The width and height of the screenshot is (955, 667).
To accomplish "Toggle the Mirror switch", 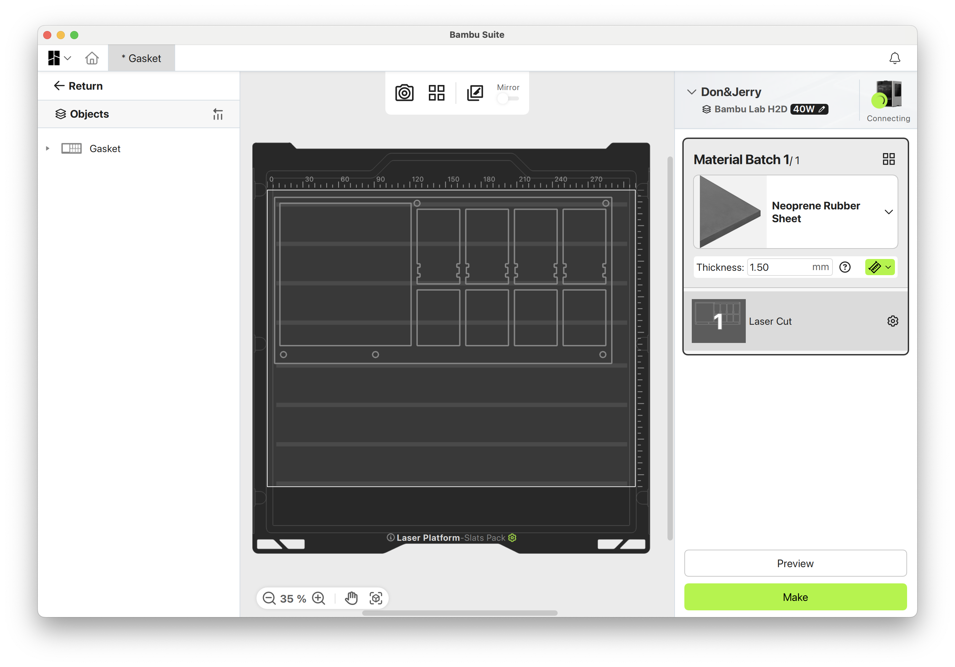I will pyautogui.click(x=508, y=99).
